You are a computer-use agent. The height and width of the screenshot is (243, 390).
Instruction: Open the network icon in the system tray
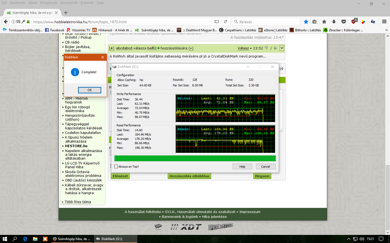pos(355,239)
